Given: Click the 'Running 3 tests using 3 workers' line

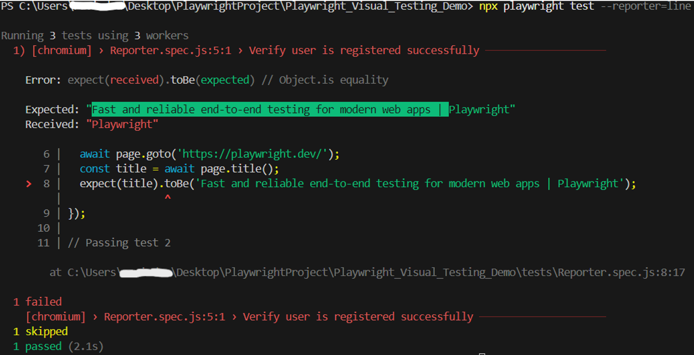Looking at the screenshot, I should [95, 36].
